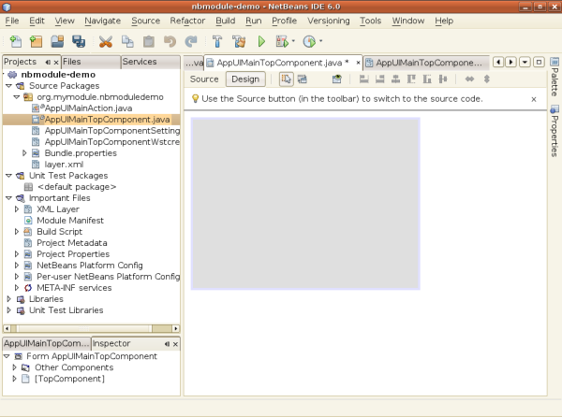
Task: Expand the Libraries node
Action: pos(9,299)
